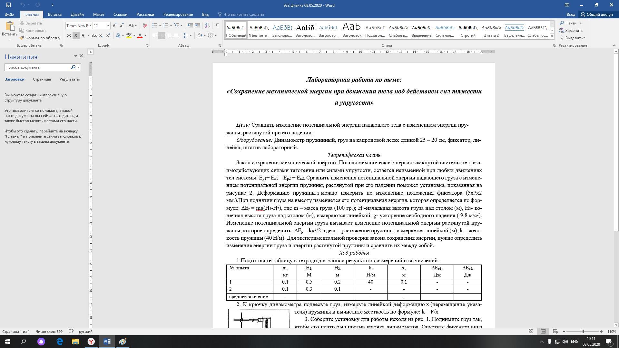The image size is (619, 348).
Task: Open the spelling check icon in status bar
Action: (71, 332)
